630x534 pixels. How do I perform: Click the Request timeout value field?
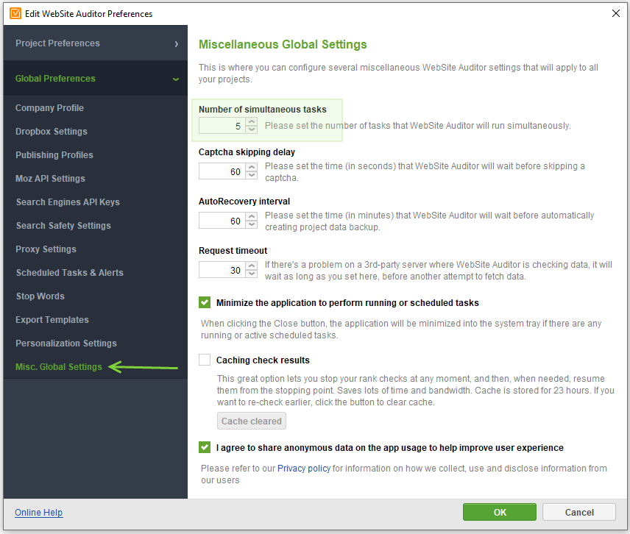point(222,270)
